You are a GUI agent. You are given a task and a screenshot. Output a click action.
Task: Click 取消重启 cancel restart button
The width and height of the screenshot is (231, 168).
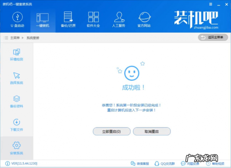coord(152,131)
